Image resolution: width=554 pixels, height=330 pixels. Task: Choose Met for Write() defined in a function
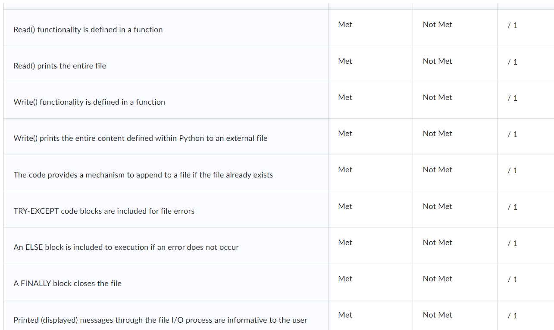[345, 97]
